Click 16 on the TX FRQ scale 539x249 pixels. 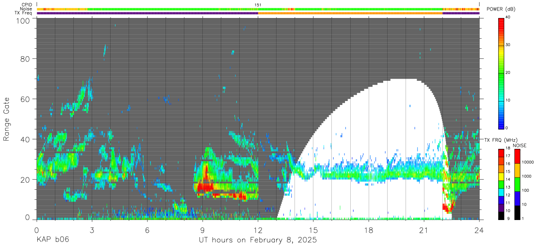(508, 164)
